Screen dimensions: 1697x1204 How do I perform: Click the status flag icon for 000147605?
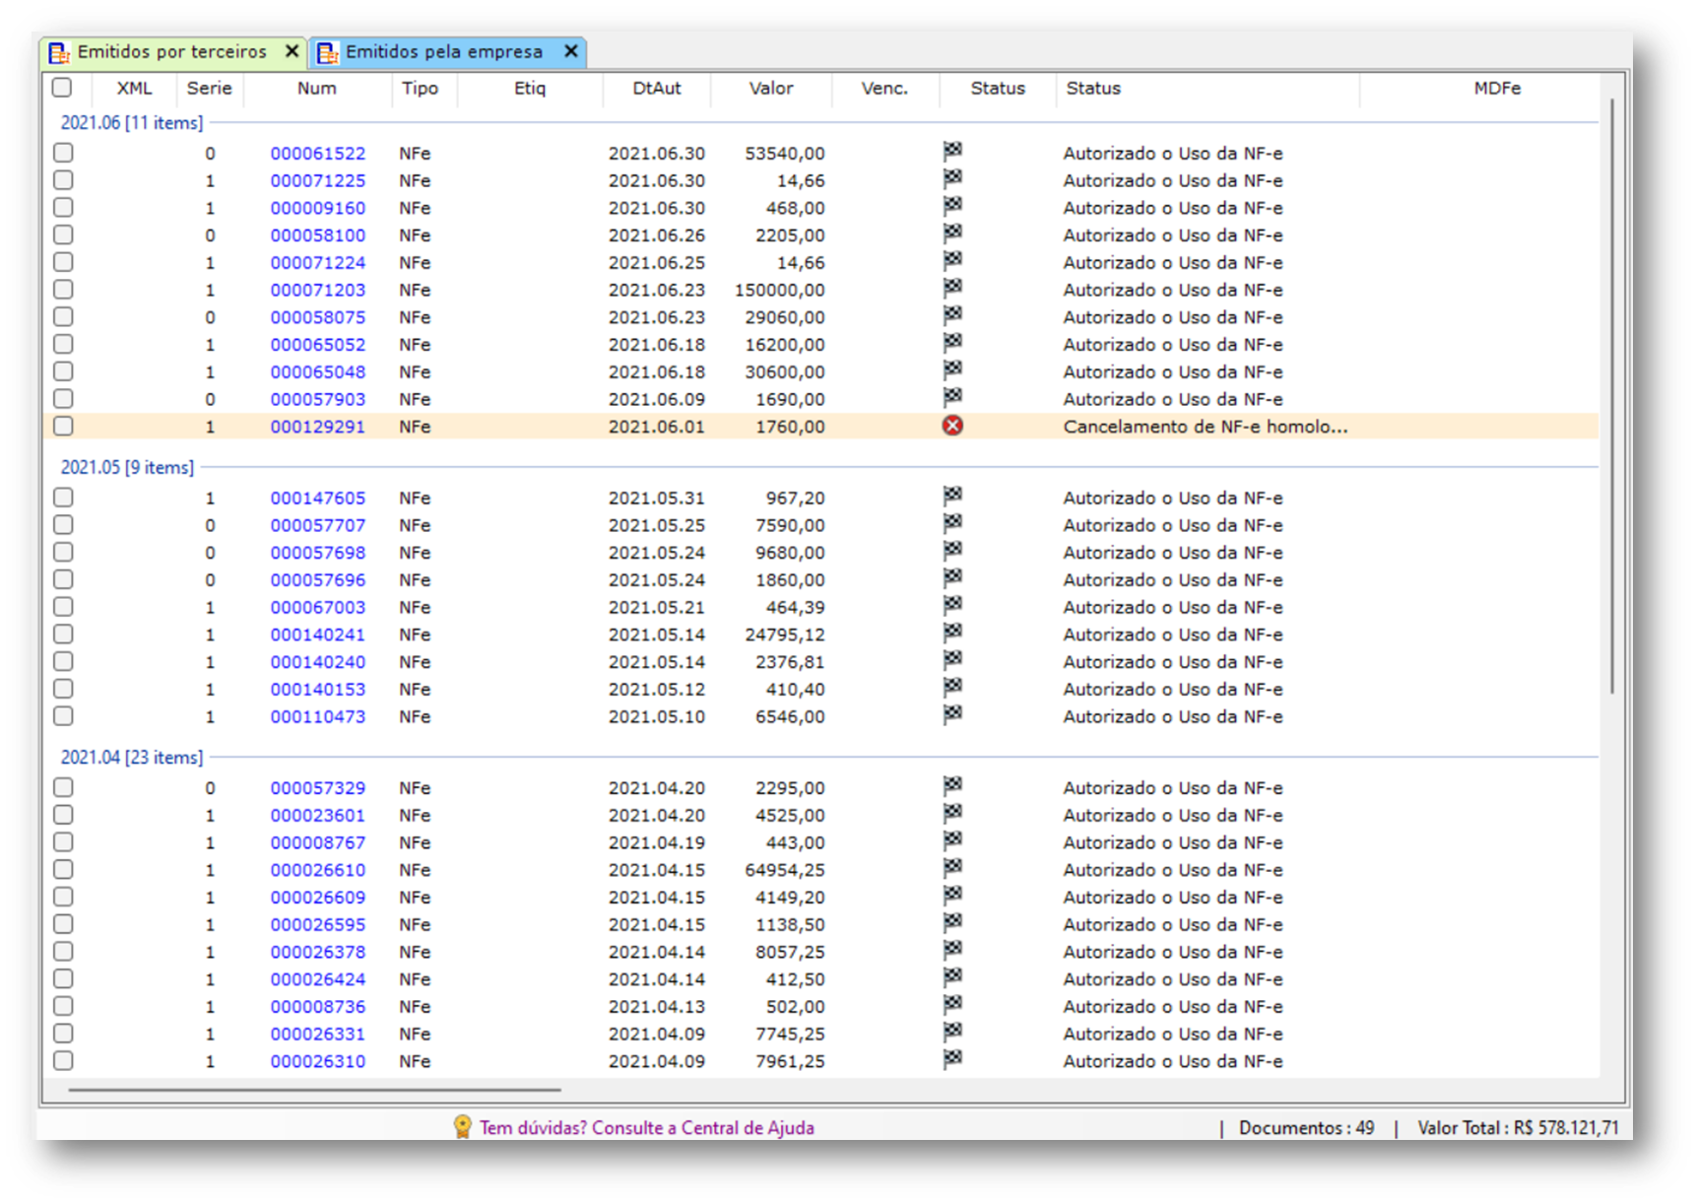click(952, 497)
